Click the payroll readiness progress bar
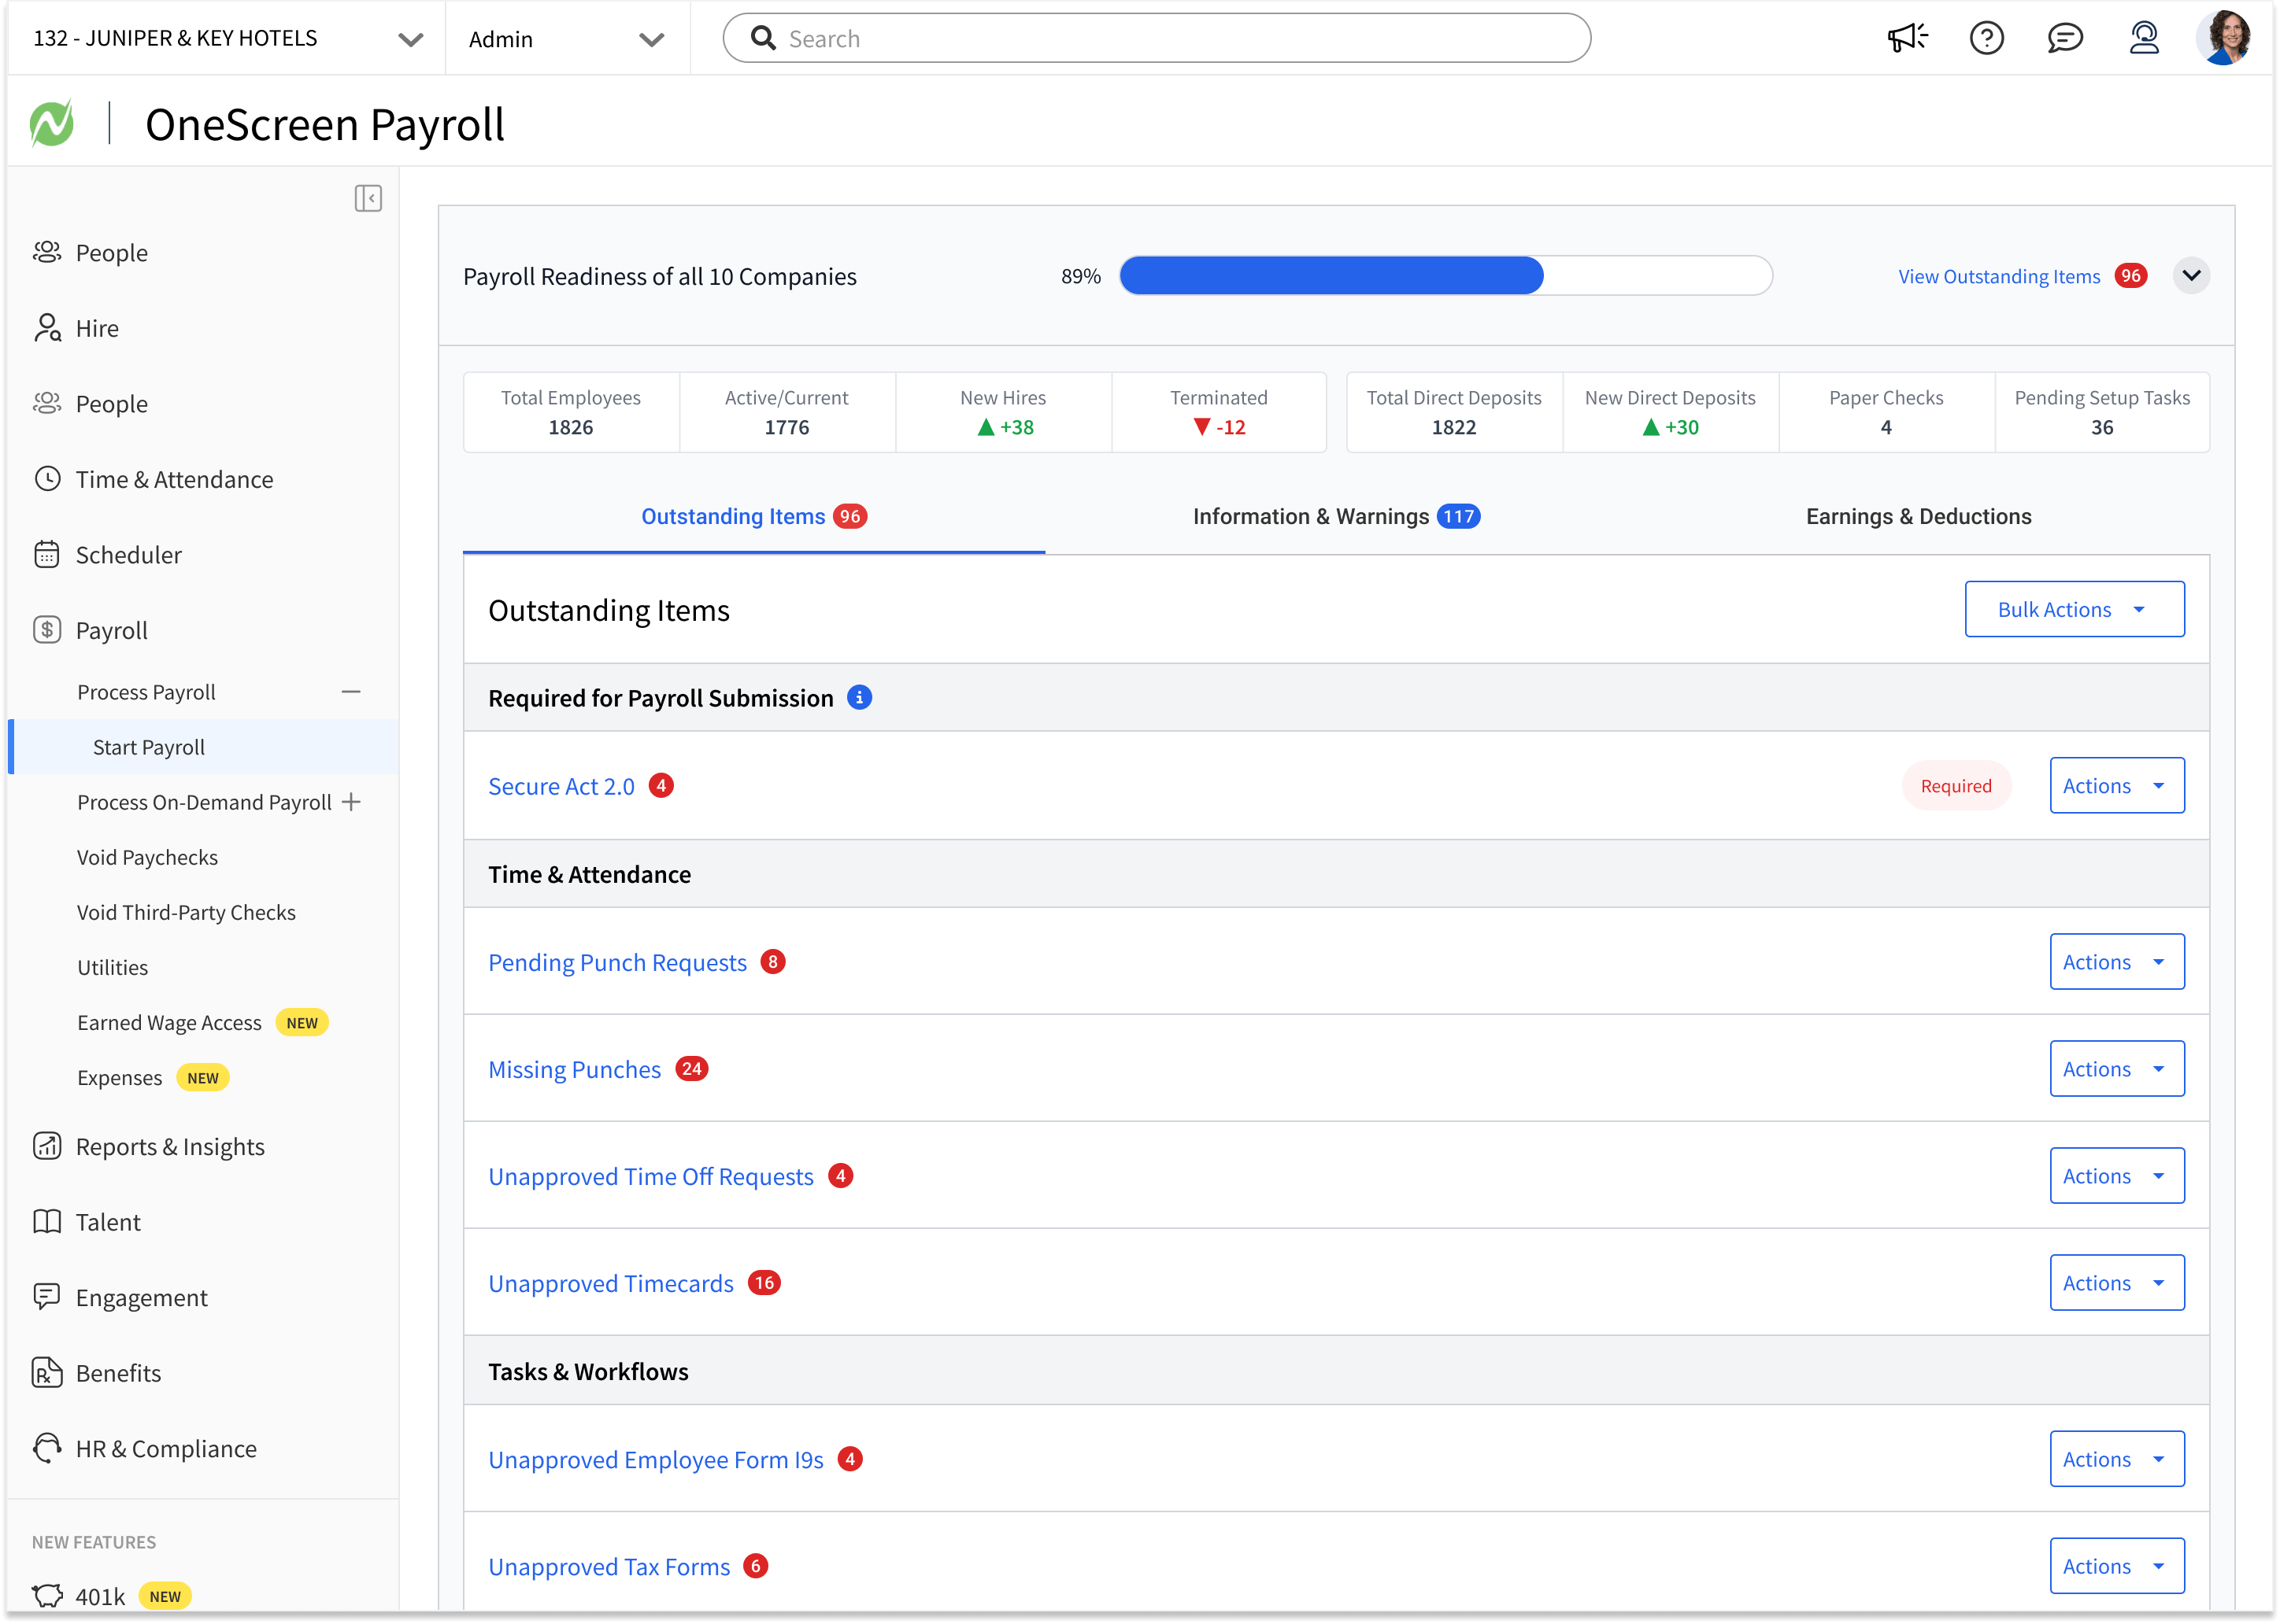2280x1624 pixels. [1445, 276]
